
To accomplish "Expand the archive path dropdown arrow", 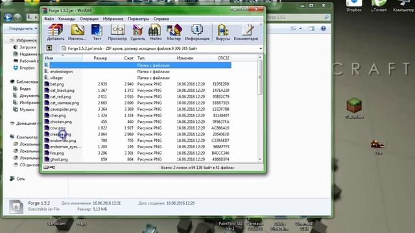I will 261,49.
